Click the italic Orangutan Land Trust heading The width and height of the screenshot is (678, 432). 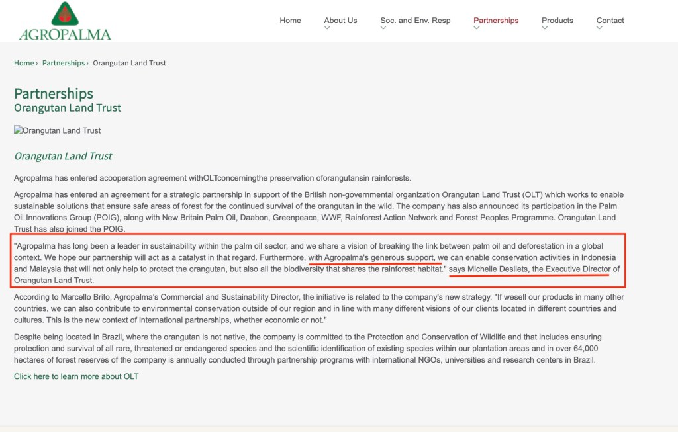(63, 156)
